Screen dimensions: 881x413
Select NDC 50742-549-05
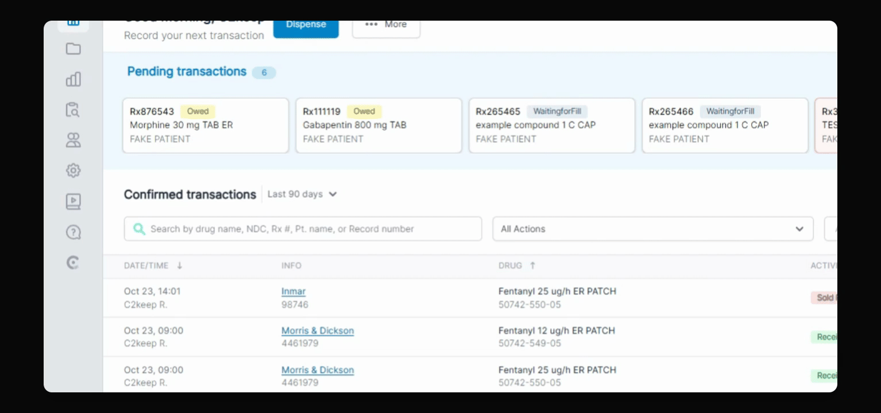[530, 344]
